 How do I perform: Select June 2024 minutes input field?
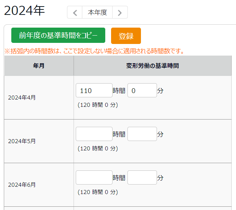point(142,177)
